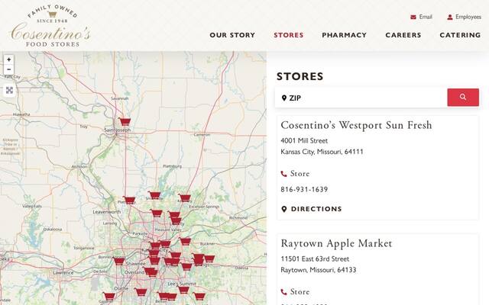Click the Cosentino's Food Stores logo

[x=51, y=26]
